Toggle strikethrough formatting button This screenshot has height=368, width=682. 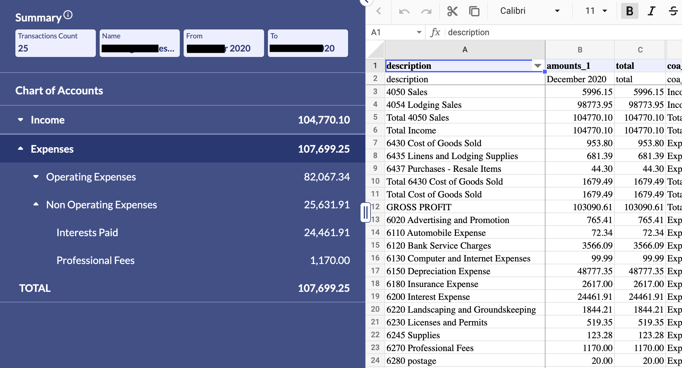click(673, 11)
